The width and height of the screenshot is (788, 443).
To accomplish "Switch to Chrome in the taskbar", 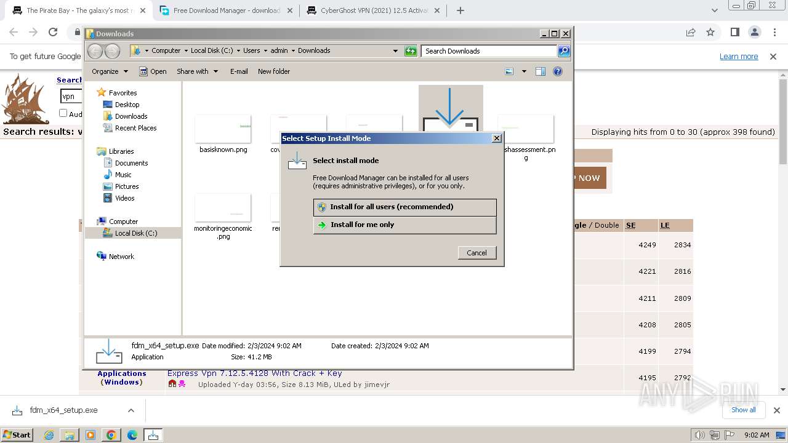I will (111, 435).
